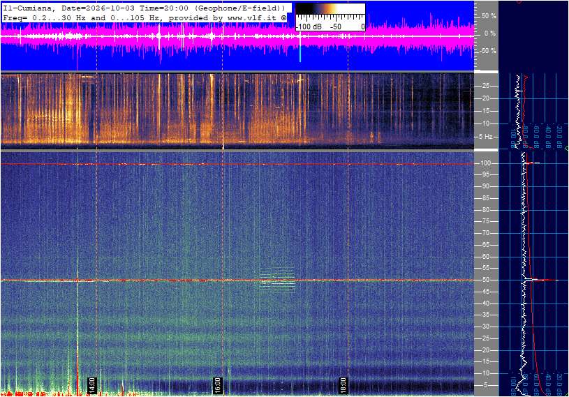Image resolution: width=569 pixels, height=397 pixels.
Task: Click the "I1-Cumiana" station title text
Action: click(x=29, y=8)
